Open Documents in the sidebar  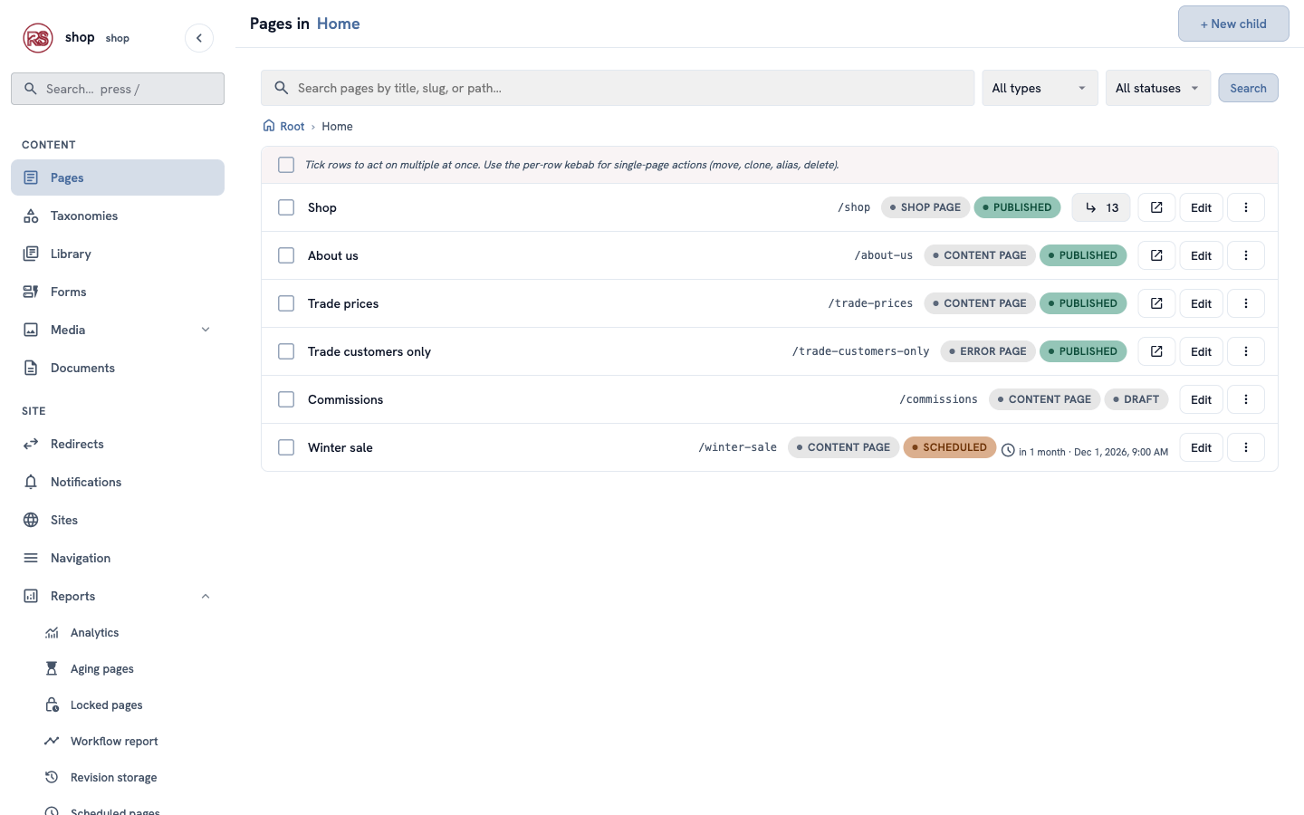pos(118,368)
